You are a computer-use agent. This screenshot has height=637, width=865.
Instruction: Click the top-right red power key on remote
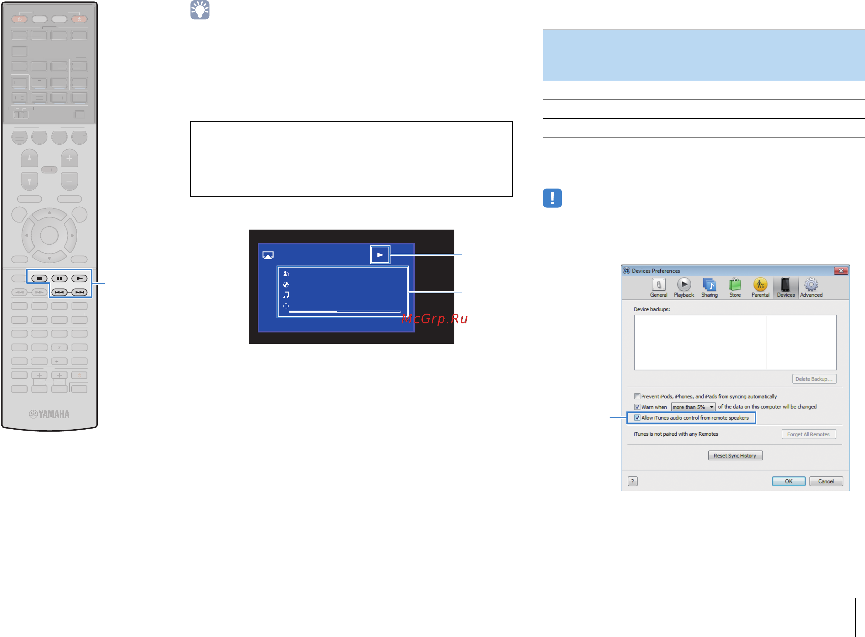[79, 19]
